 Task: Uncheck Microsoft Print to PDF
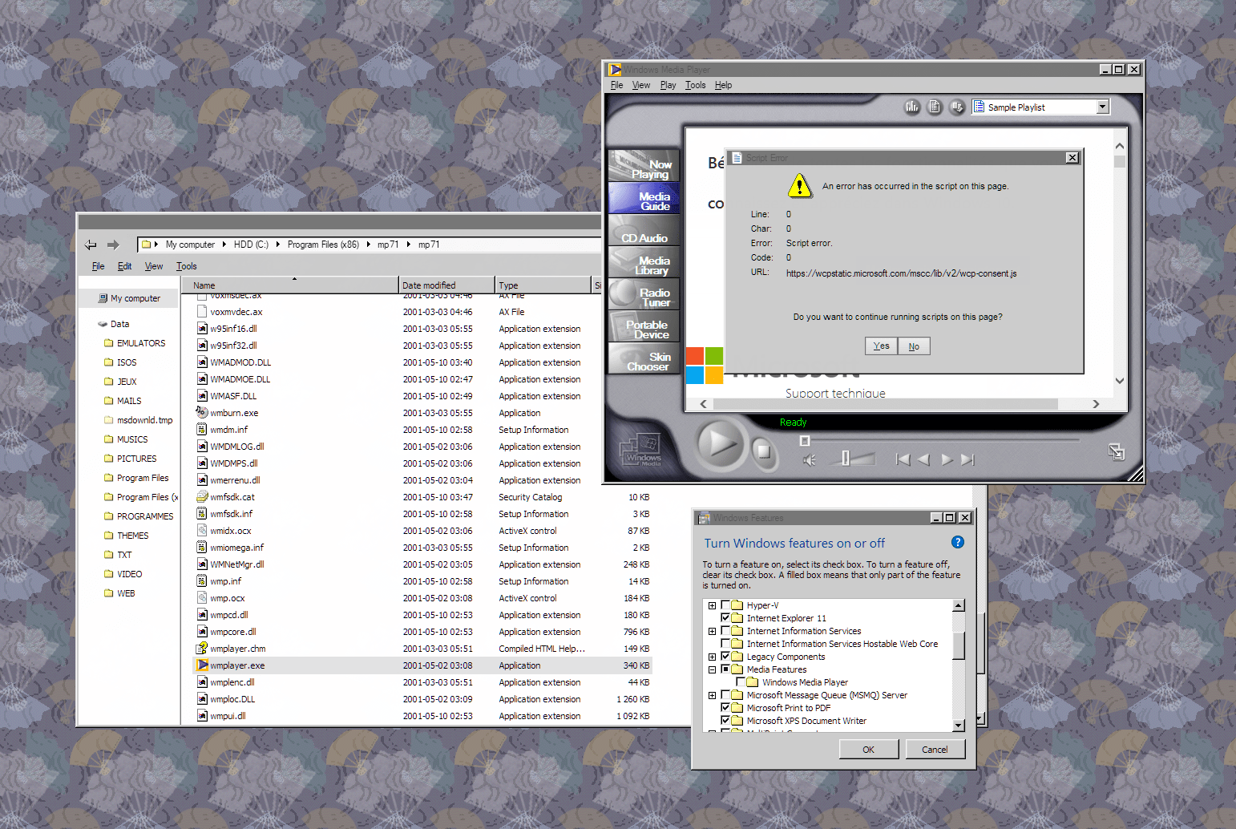[725, 708]
